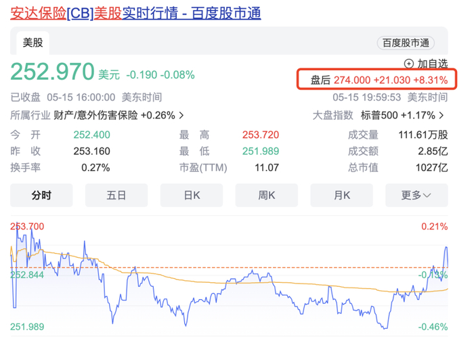Click the price change -0.190 -0.08%
The height and width of the screenshot is (339, 474).
[x=160, y=74]
